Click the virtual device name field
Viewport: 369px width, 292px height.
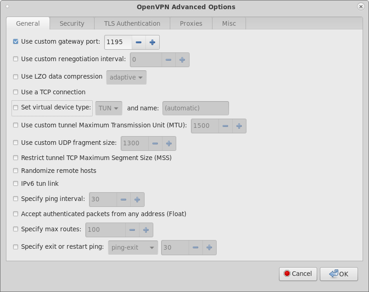point(196,108)
